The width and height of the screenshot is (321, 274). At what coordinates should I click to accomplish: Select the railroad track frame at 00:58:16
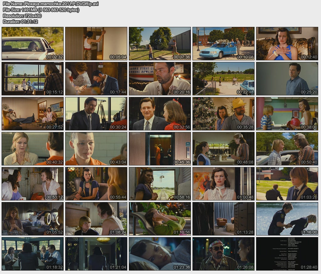point(160,184)
